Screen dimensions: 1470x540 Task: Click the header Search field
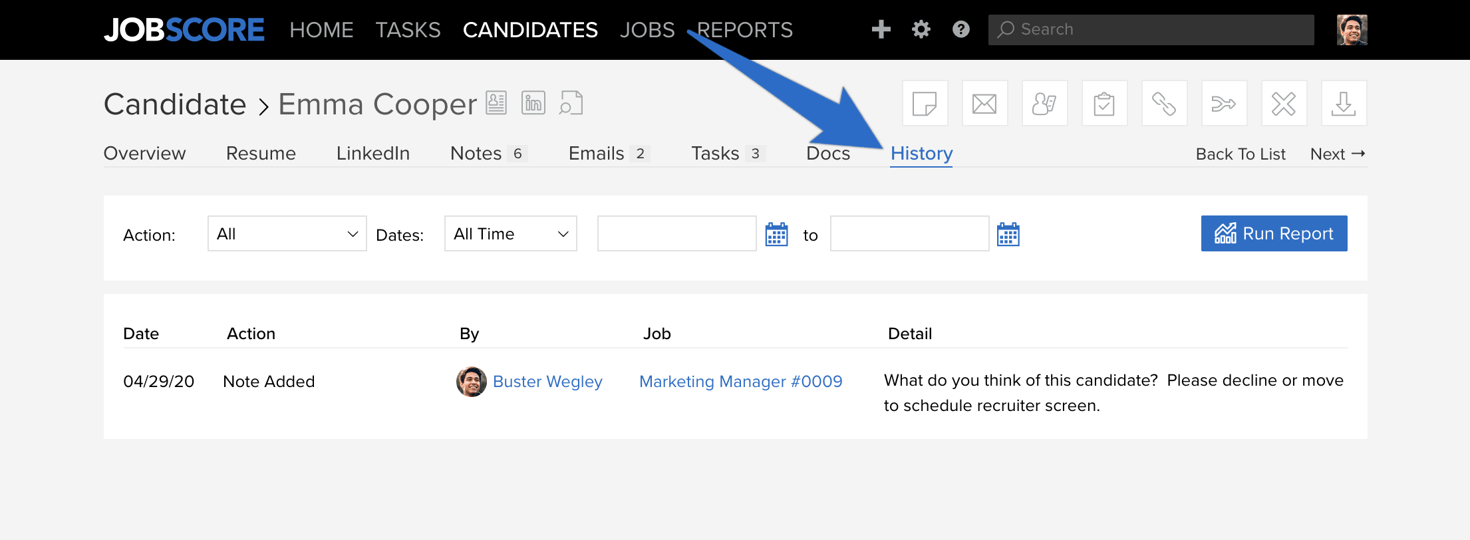pos(1151,30)
